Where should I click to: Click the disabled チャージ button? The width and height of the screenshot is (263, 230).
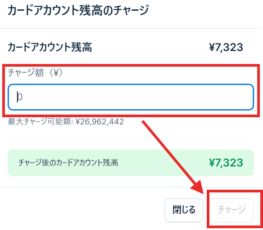click(x=232, y=210)
